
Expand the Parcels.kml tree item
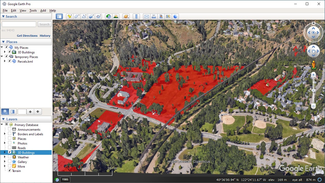click(5, 61)
